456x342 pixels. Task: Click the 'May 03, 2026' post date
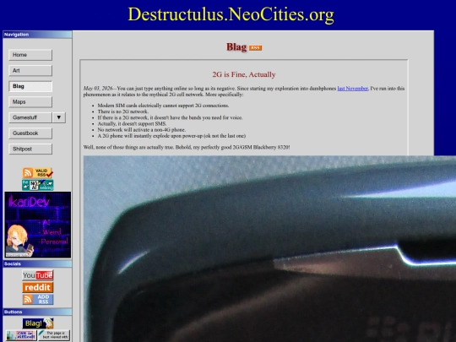(98, 89)
